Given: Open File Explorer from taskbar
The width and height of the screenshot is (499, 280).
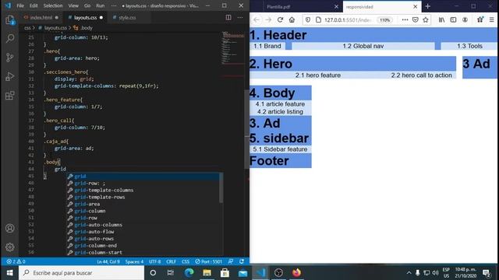Looking at the screenshot, I should click(x=207, y=273).
